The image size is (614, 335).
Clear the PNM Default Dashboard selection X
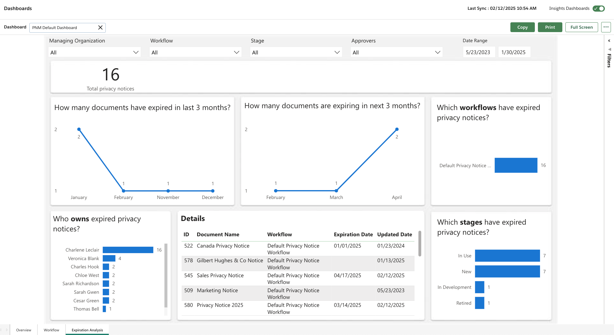pyautogui.click(x=100, y=28)
